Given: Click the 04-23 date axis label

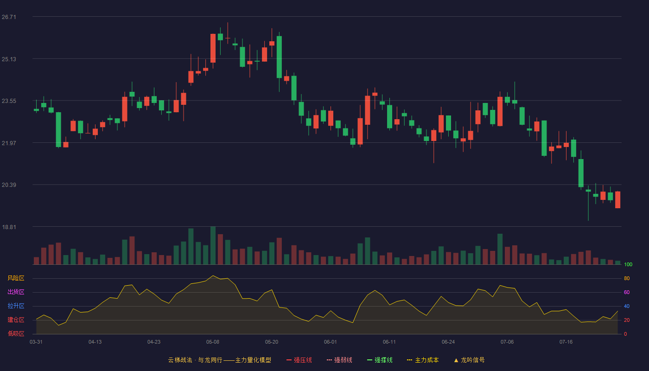Looking at the screenshot, I should tap(154, 342).
